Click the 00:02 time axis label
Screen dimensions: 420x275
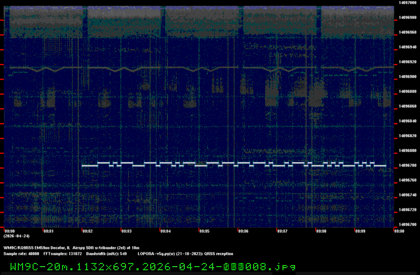[88, 231]
